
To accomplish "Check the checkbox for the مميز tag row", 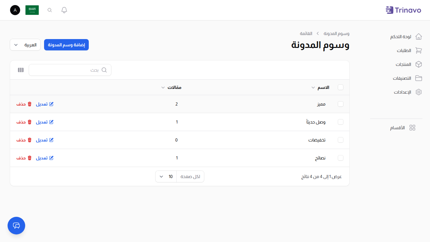I will pos(341,104).
